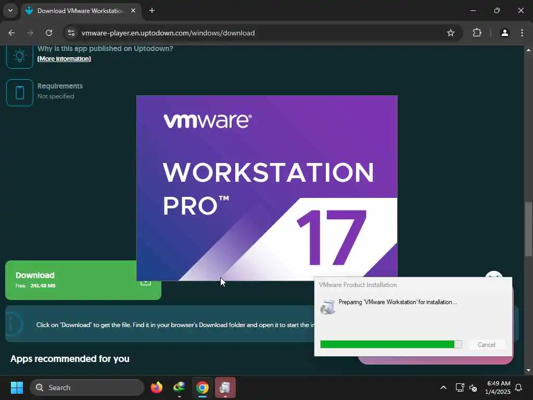This screenshot has height=400, width=533.
Task: Select the VMware installer taskbar icon
Action: [225, 387]
